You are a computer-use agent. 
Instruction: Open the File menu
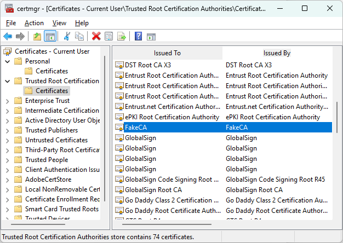(x=11, y=23)
